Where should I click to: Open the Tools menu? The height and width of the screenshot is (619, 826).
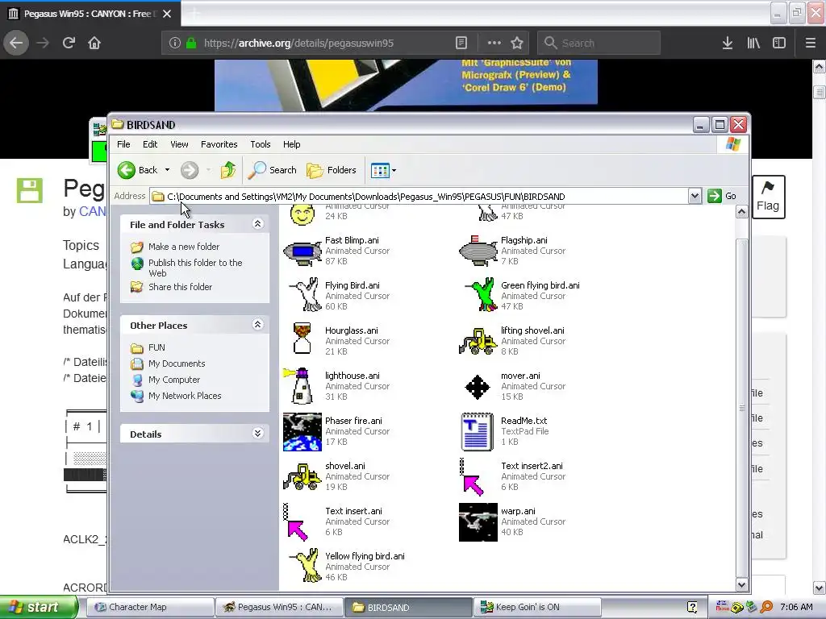click(x=261, y=144)
